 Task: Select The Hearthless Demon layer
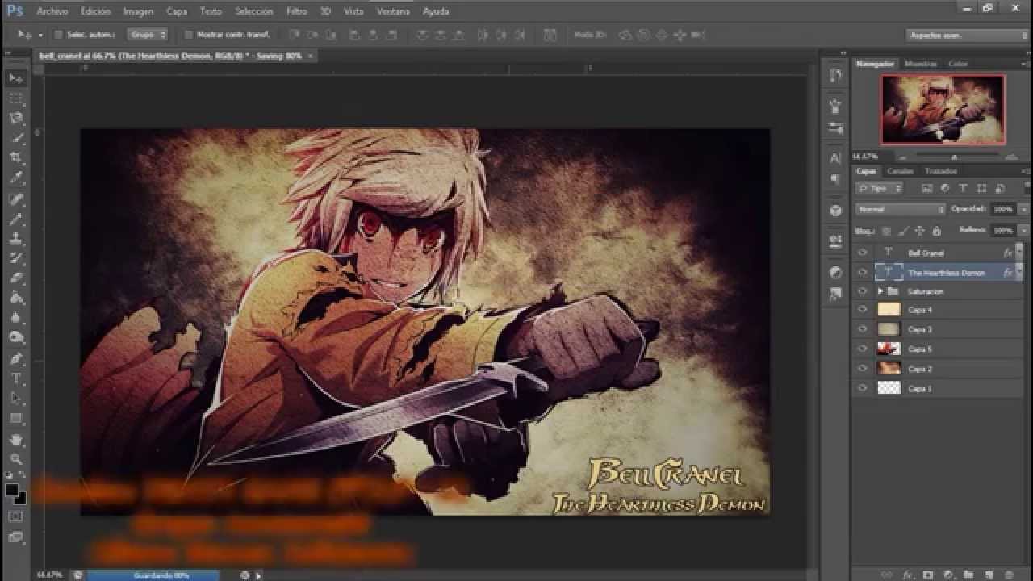[x=952, y=273]
